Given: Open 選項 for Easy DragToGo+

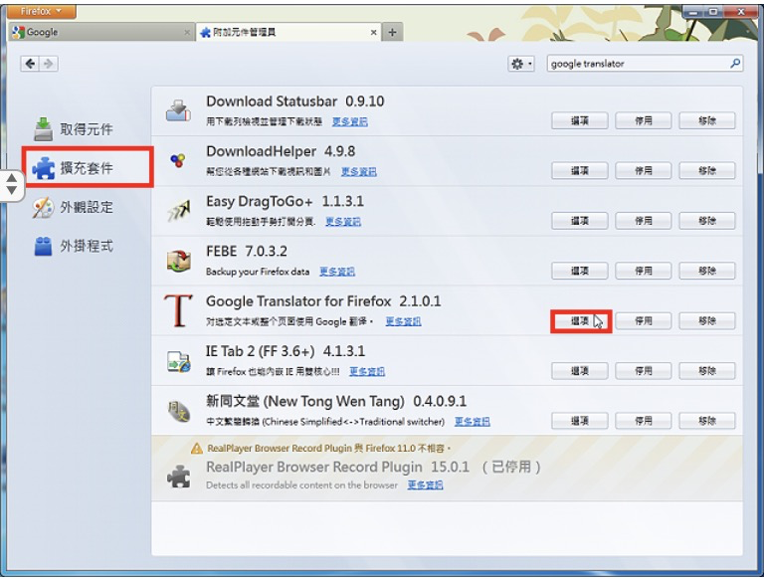Looking at the screenshot, I should click(x=580, y=221).
